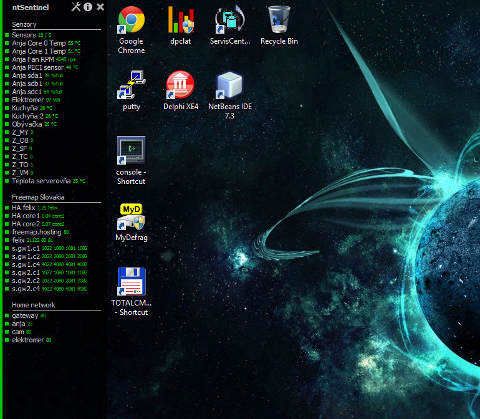Viewport: 480px width, 419px height.
Task: Select the Anja sda1 row
Action: [34, 75]
